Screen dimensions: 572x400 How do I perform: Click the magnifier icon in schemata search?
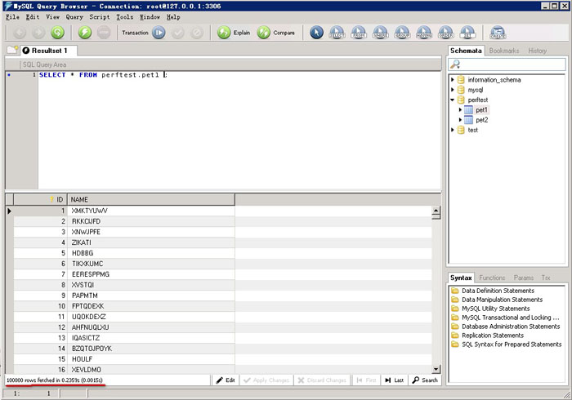coord(455,64)
